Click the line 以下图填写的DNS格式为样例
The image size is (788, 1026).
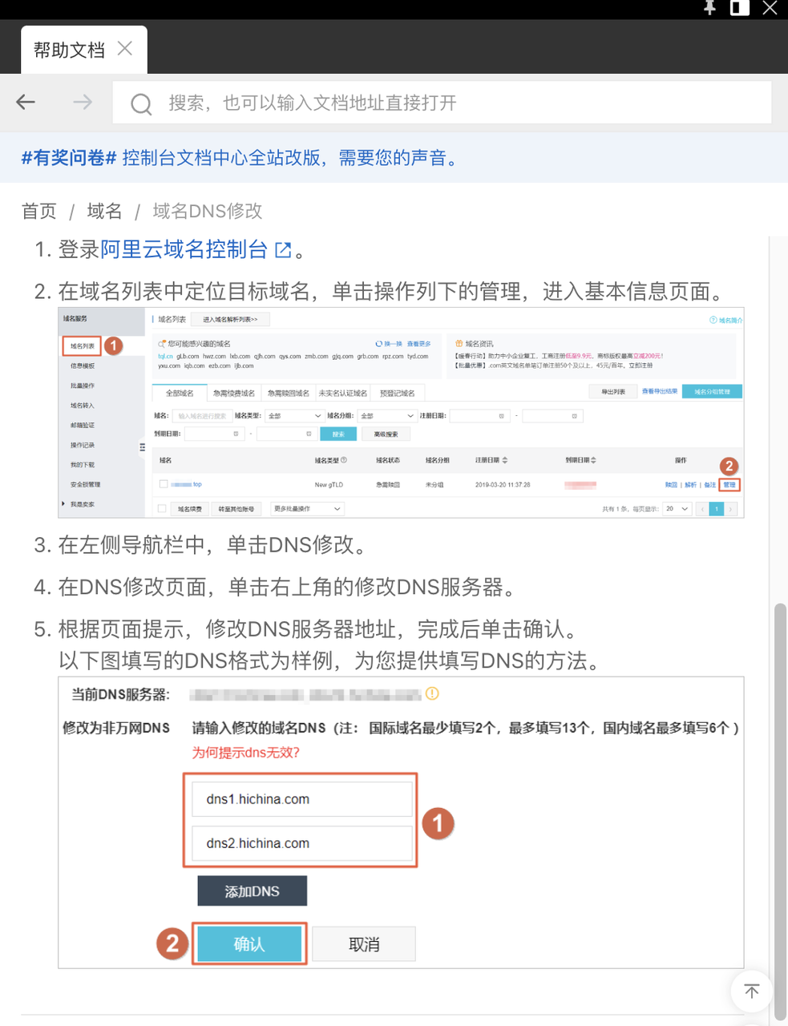[x=332, y=660]
